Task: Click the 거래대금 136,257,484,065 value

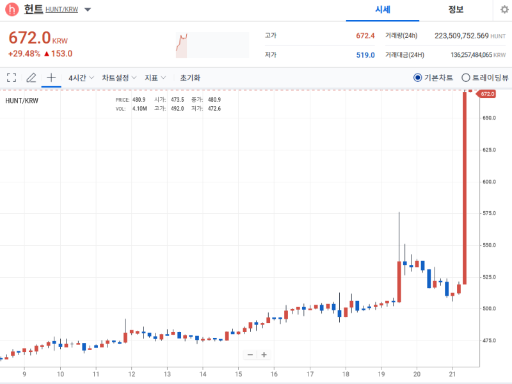Action: [x=471, y=55]
